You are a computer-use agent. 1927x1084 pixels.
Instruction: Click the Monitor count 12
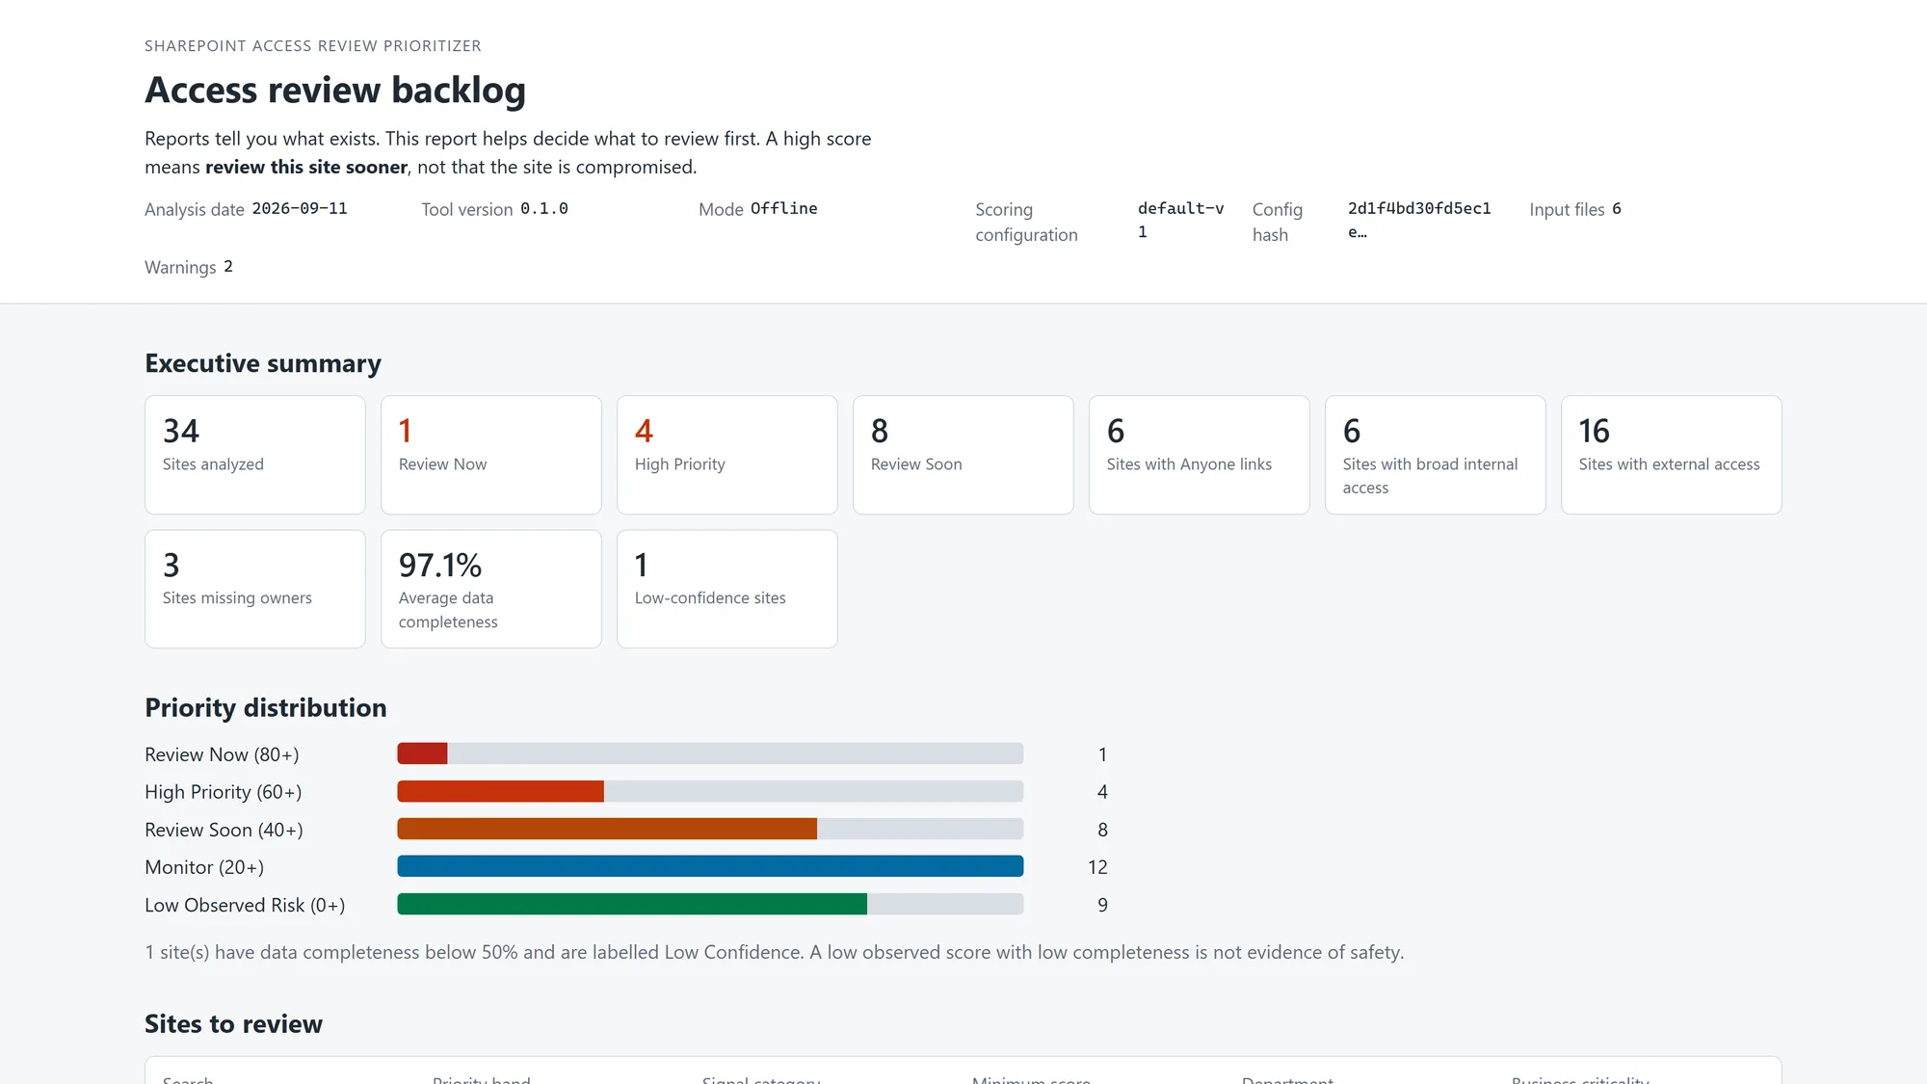point(1097,867)
